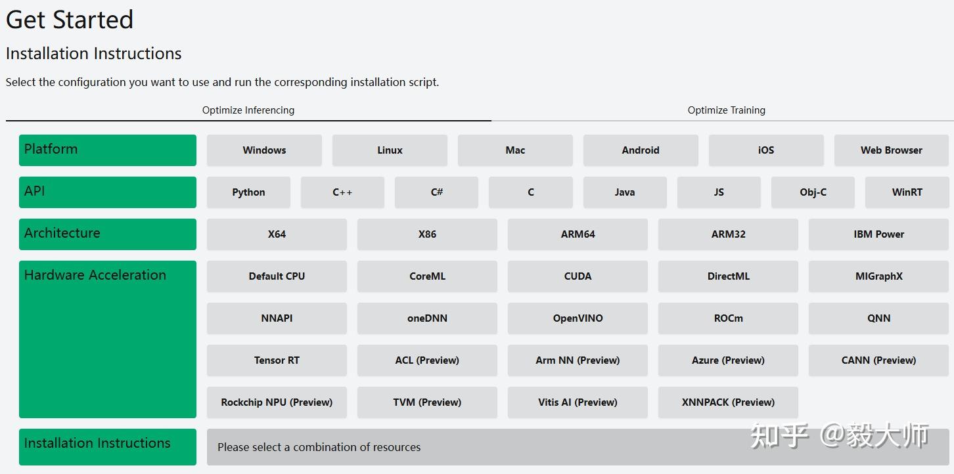The image size is (954, 474).
Task: Select ARM64 as the architecture
Action: coord(578,234)
